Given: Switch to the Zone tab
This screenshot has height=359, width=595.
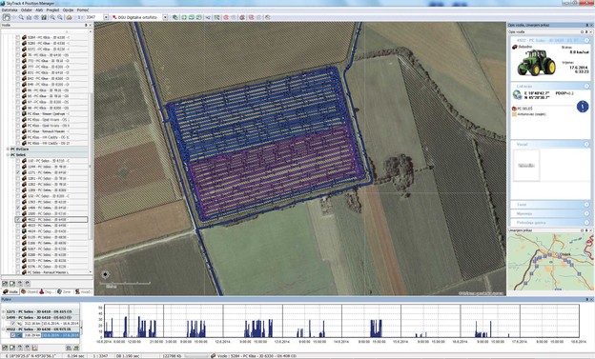Looking at the screenshot, I should 64,292.
